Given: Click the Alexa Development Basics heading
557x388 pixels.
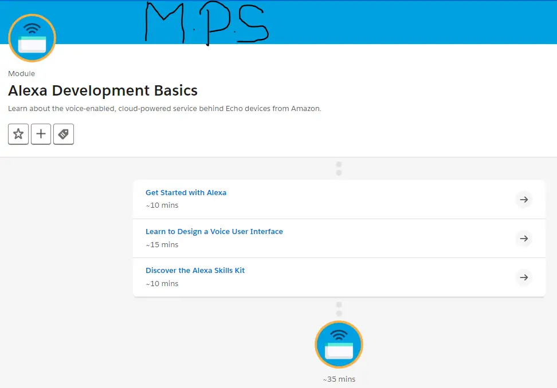Looking at the screenshot, I should 103,90.
